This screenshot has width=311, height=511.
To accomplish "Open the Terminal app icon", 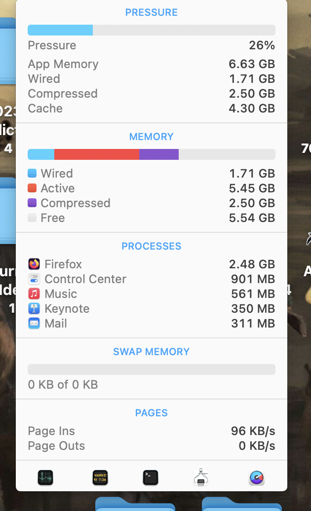I will tap(151, 477).
